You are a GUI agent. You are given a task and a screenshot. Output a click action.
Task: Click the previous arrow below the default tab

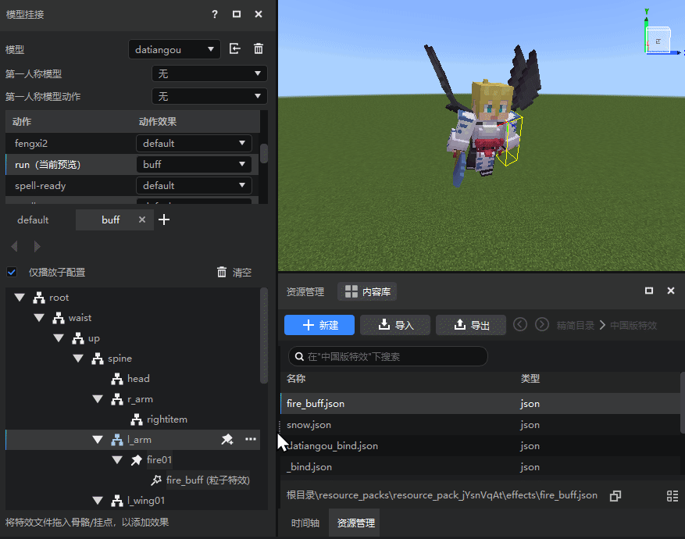tap(14, 246)
